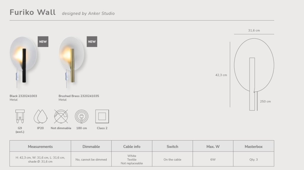Click the Class 2 double-square icon
The height and width of the screenshot is (170, 304).
[102, 116]
